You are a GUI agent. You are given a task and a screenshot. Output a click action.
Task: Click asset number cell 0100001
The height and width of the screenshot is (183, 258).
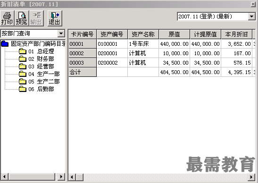point(112,44)
